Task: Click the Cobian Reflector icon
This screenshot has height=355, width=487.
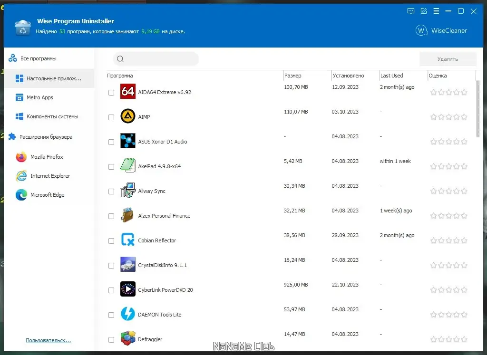Action: point(128,240)
